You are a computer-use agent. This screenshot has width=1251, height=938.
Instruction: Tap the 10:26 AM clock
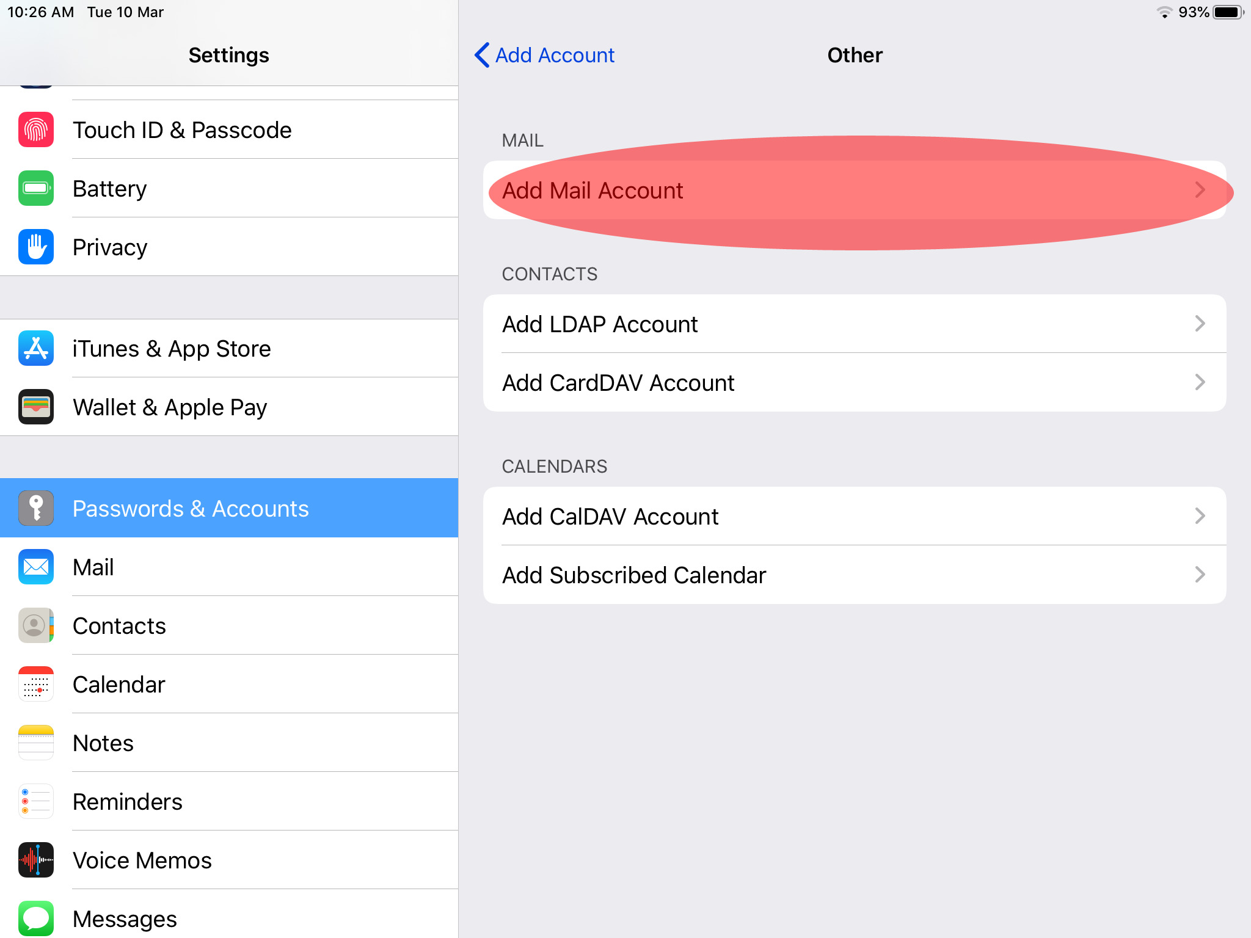pyautogui.click(x=41, y=12)
